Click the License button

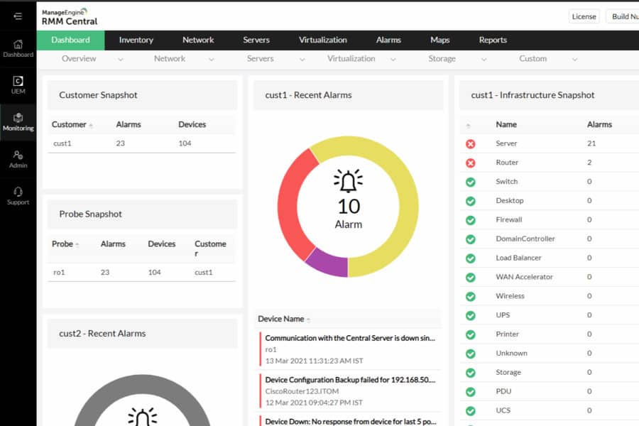point(584,16)
